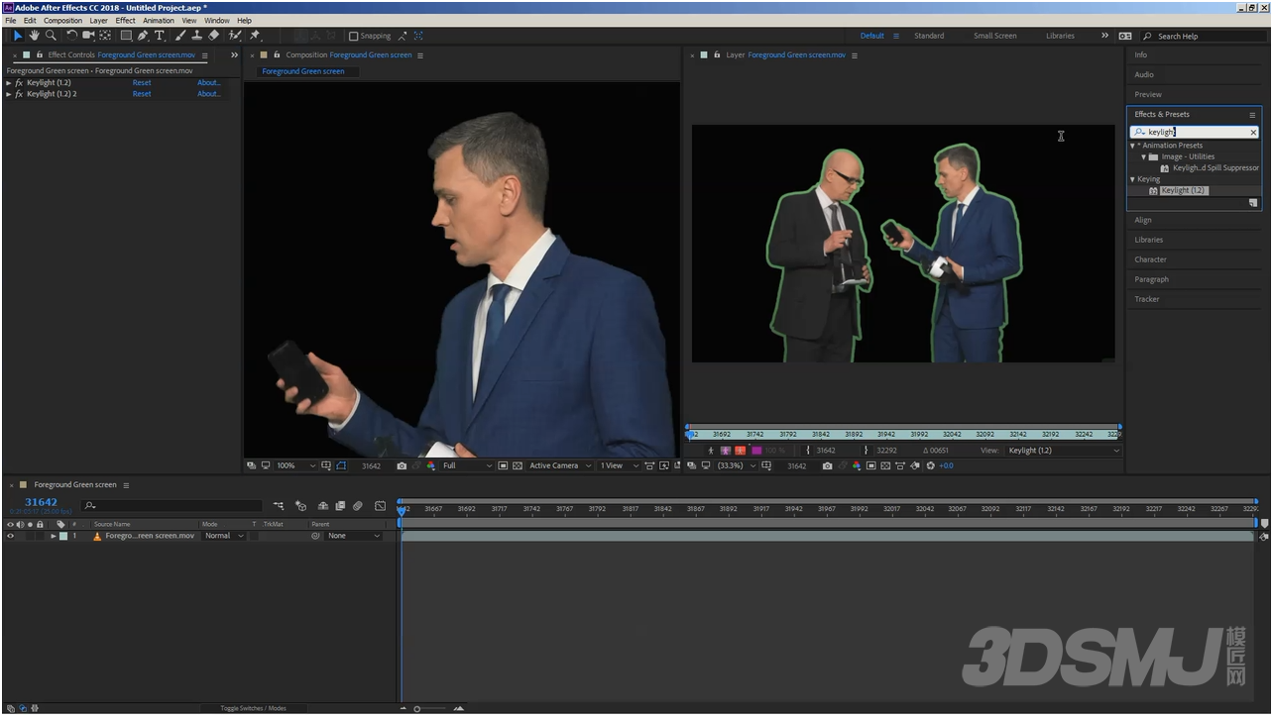Open the Parent None dropdown
The height and width of the screenshot is (717, 1273).
click(x=354, y=536)
